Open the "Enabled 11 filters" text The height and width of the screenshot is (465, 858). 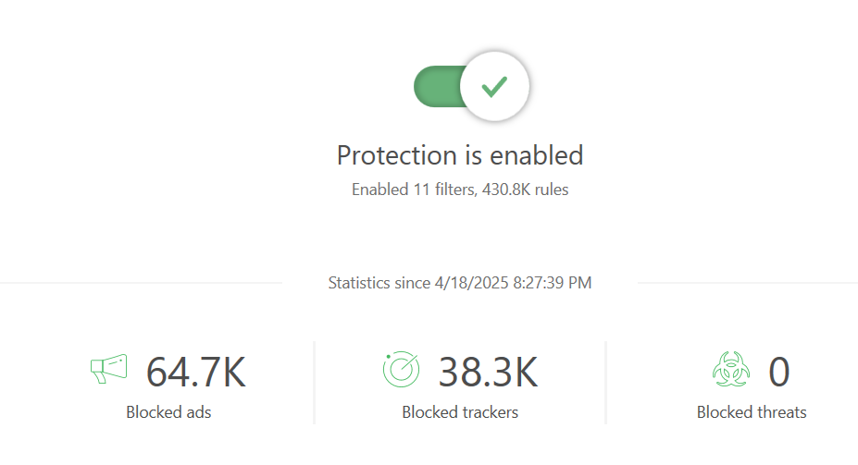tap(413, 190)
